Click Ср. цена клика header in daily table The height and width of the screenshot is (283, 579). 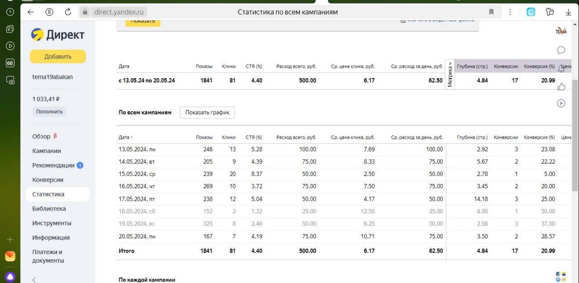(x=353, y=137)
